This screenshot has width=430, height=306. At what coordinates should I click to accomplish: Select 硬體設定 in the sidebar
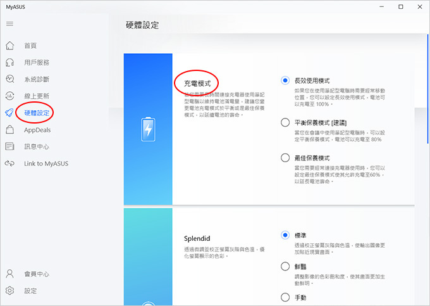click(x=37, y=113)
